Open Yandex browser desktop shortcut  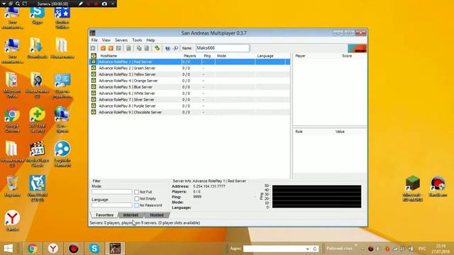12,220
